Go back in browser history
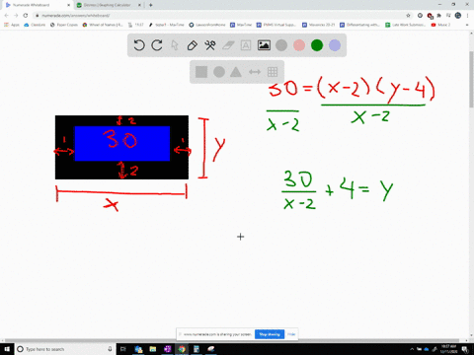This screenshot has height=355, width=474. (x=6, y=16)
